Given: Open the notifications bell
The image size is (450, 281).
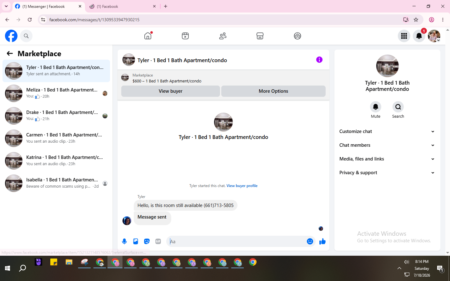Looking at the screenshot, I should click(x=419, y=36).
